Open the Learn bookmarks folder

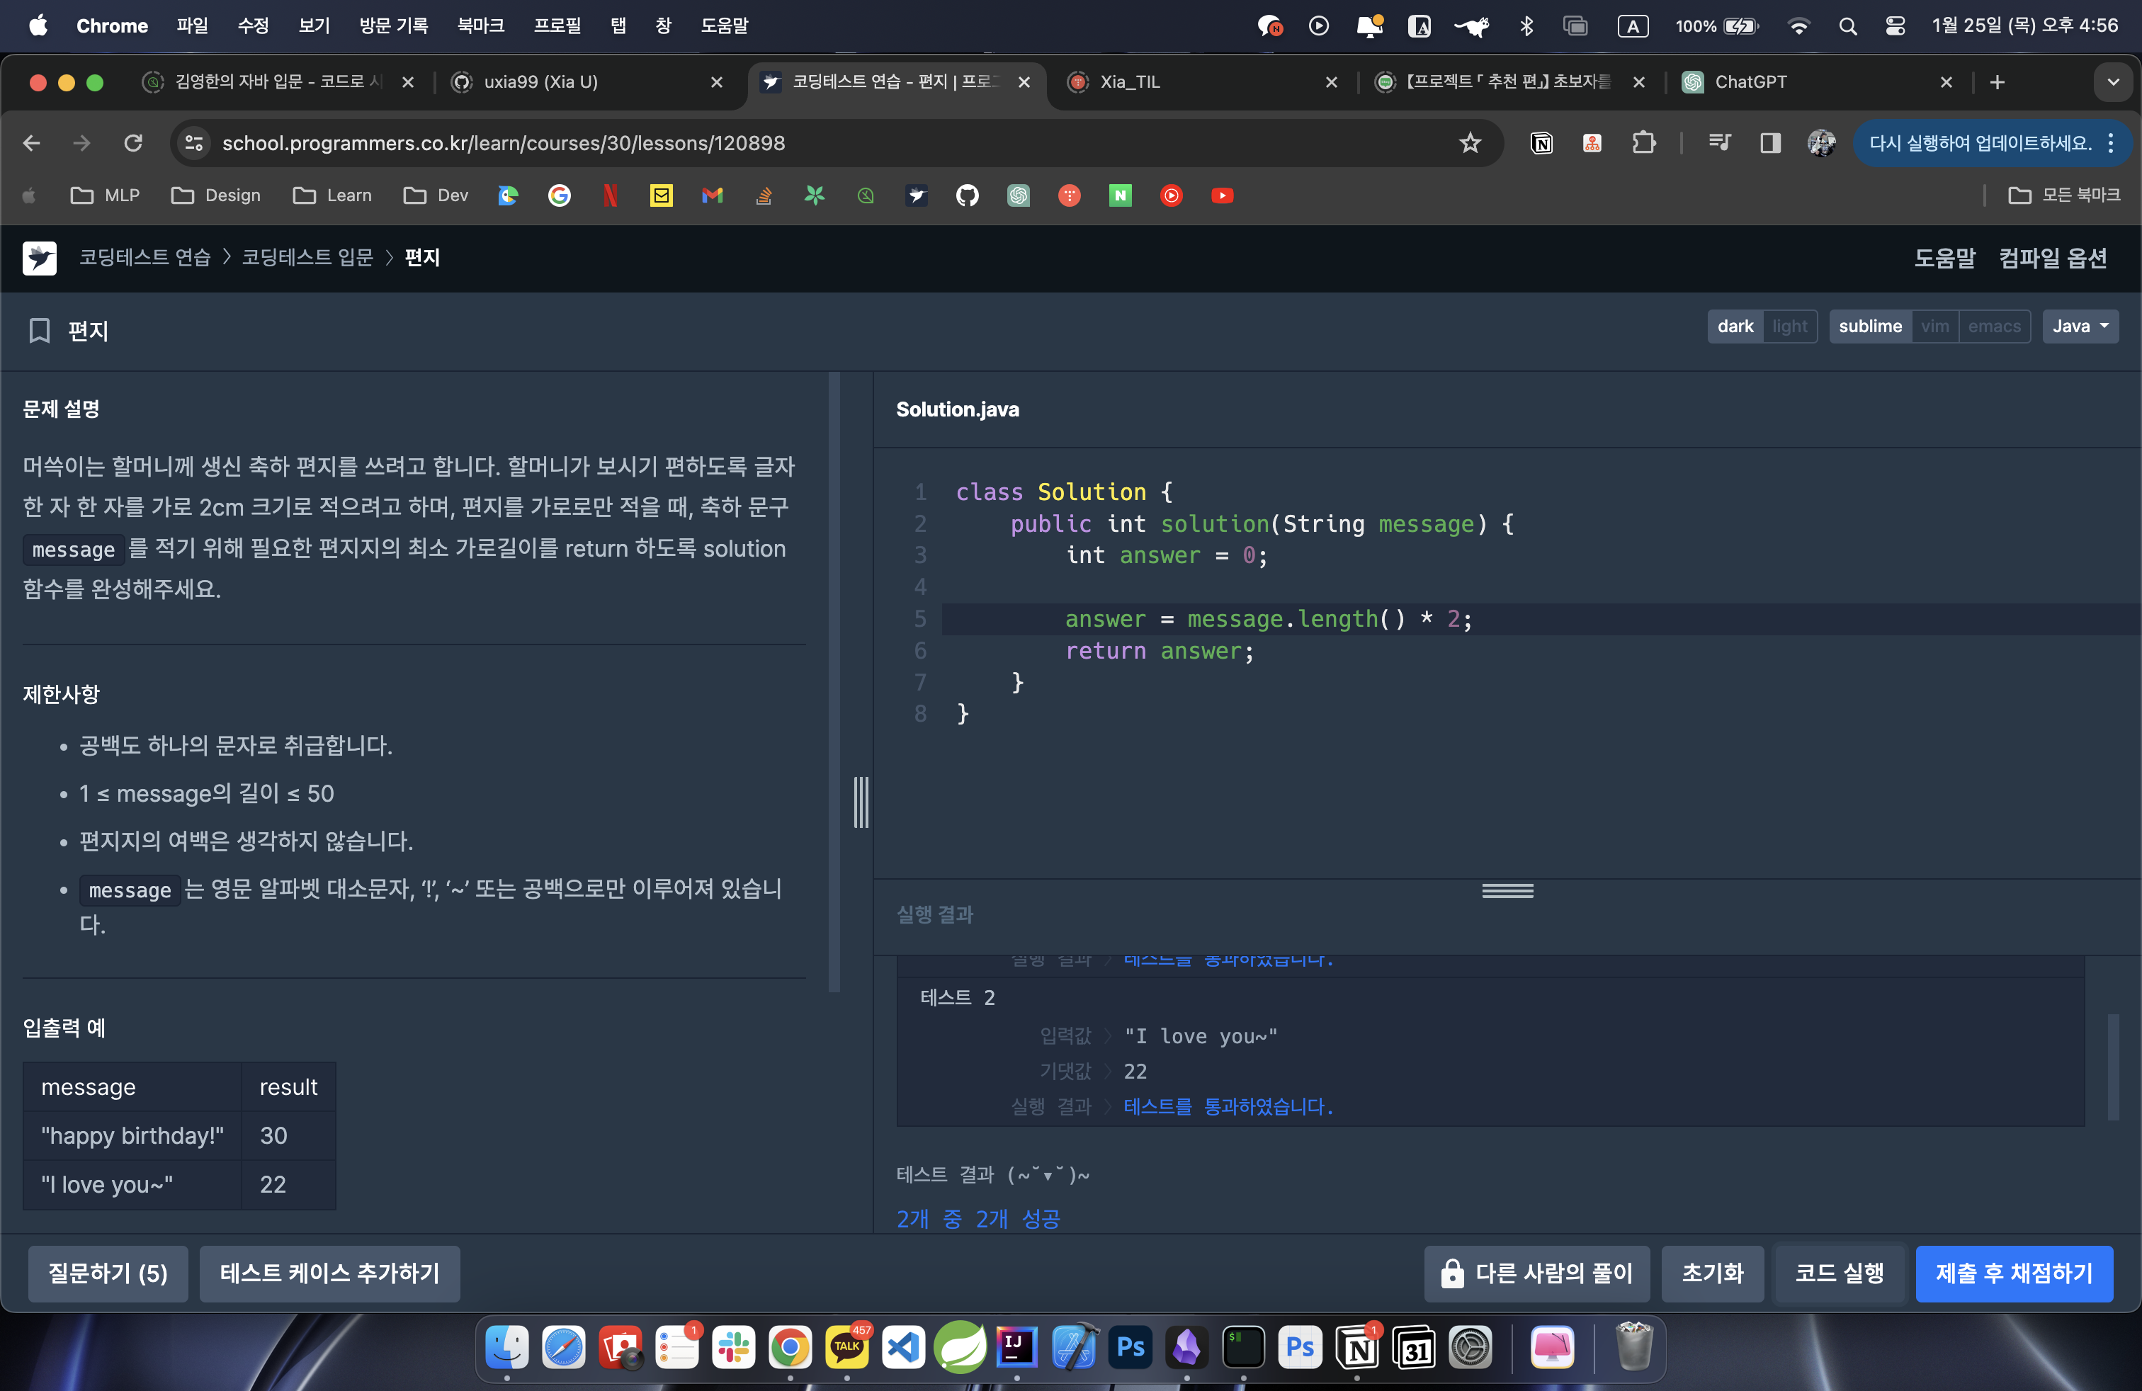tap(332, 195)
